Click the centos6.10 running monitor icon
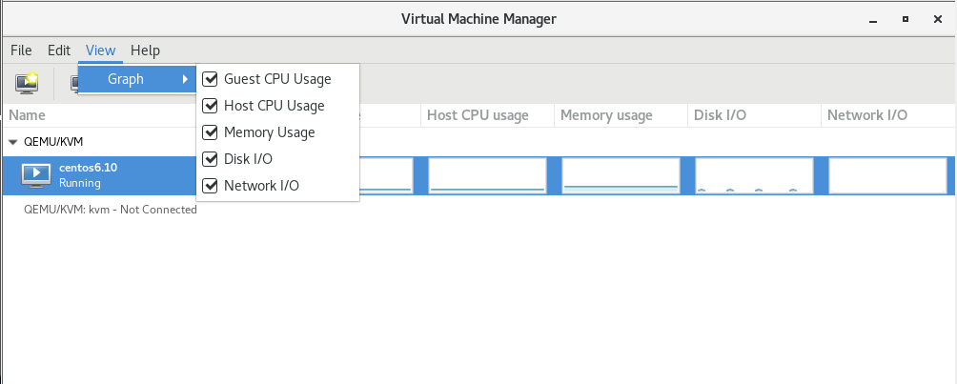957x384 pixels. coord(36,174)
